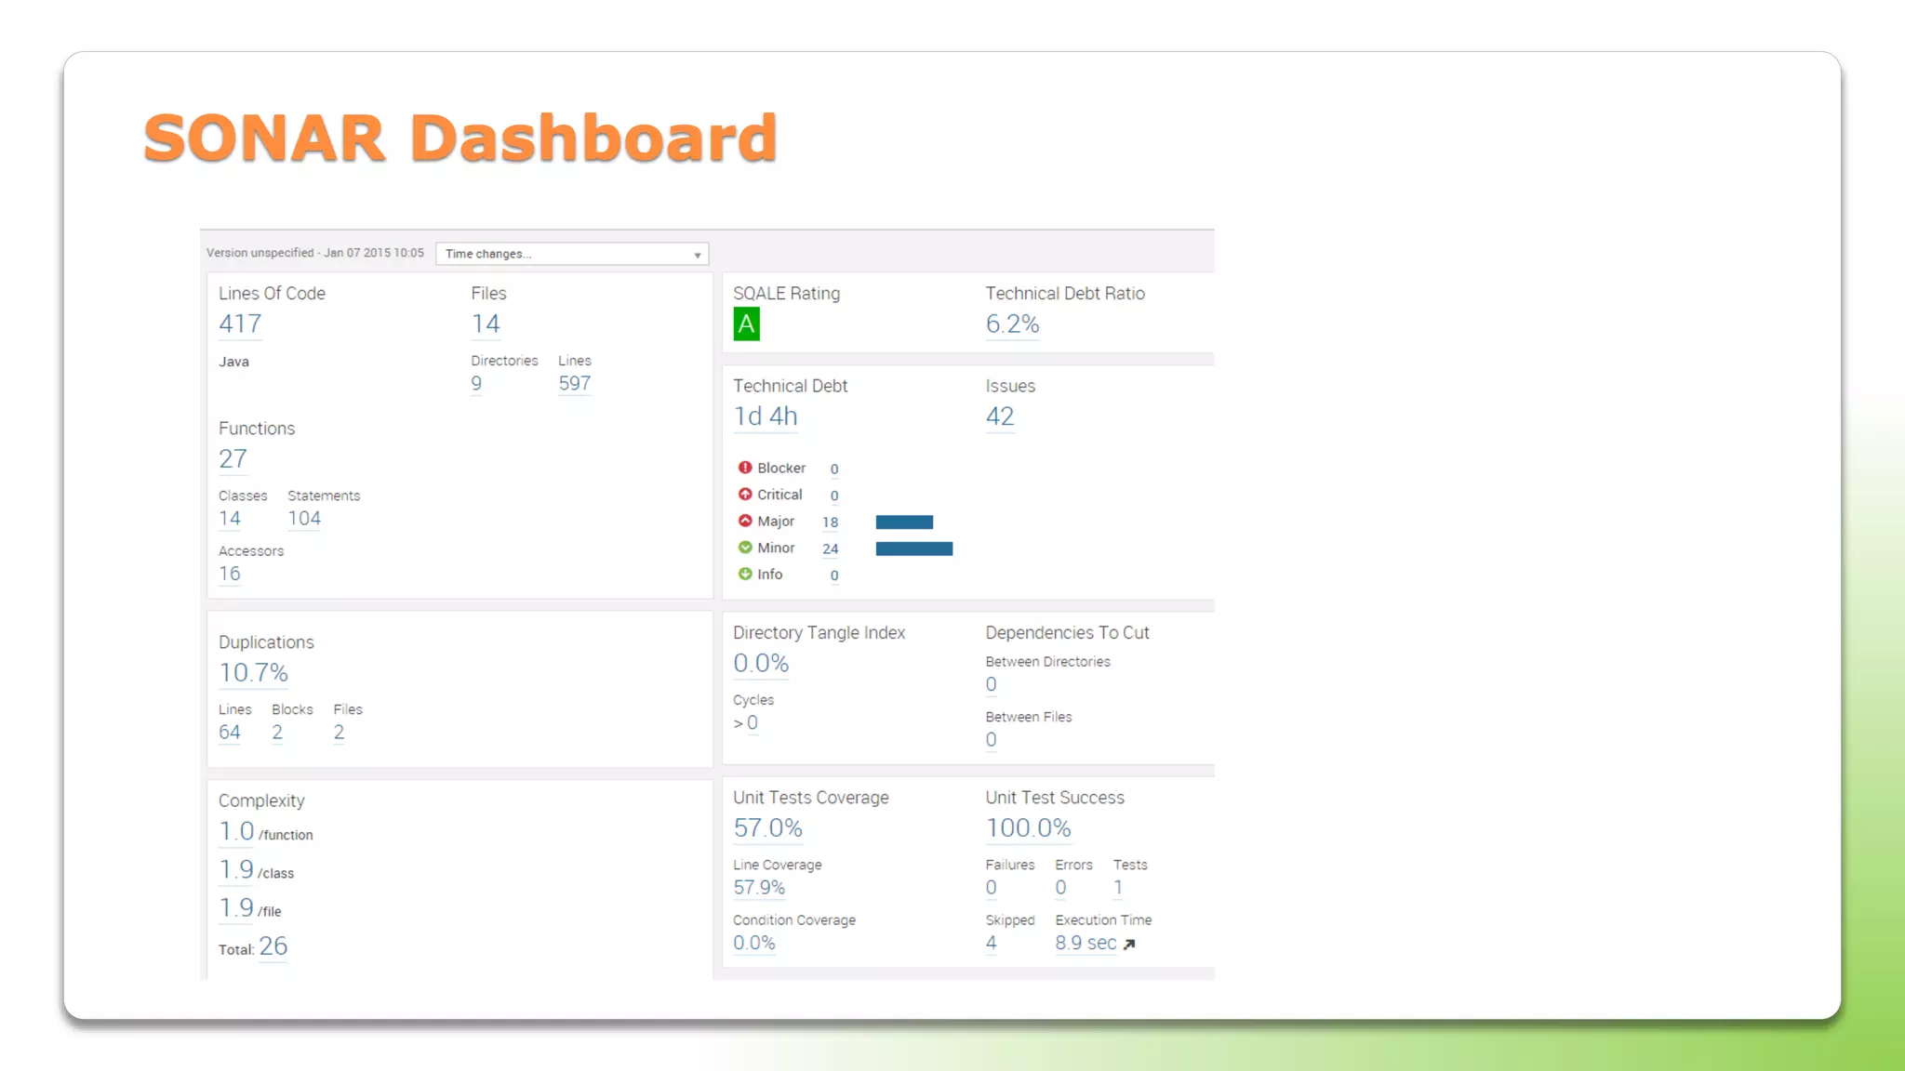The image size is (1905, 1071).
Task: Open the Technical Debt 1d 4h value
Action: coord(766,416)
